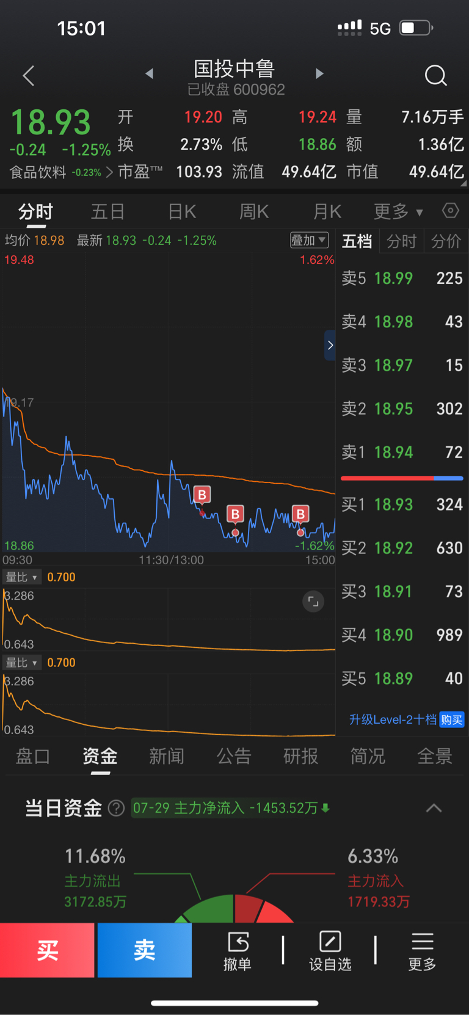Viewport: 469px width, 1015px height.
Task: Select 买3 price 18.91 row
Action: [402, 591]
